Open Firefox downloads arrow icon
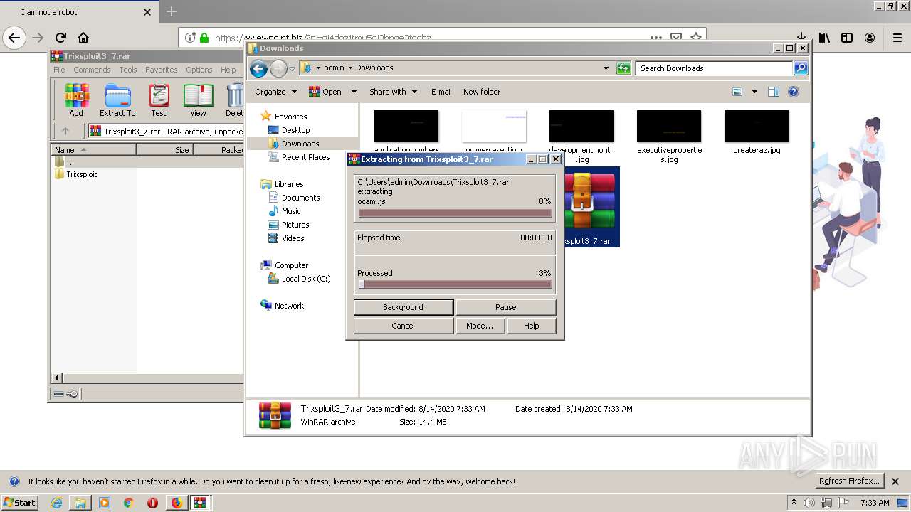The image size is (911, 512). (801, 36)
